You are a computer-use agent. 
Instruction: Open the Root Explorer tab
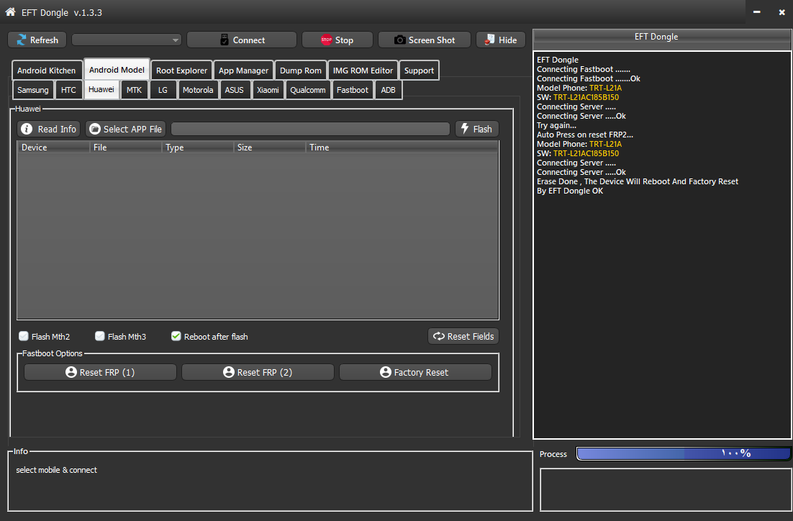[x=181, y=71]
